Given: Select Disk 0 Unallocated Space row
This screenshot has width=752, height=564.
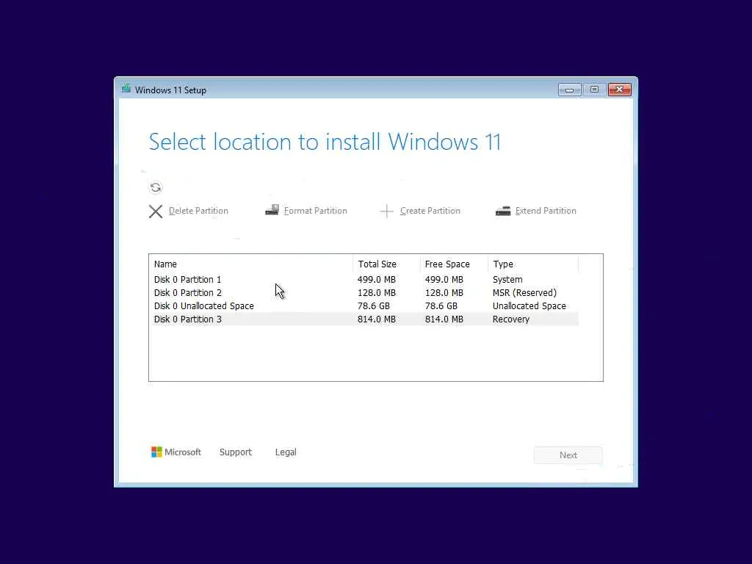Looking at the screenshot, I should click(366, 306).
